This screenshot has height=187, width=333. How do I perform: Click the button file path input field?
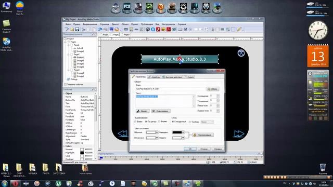coord(171,89)
